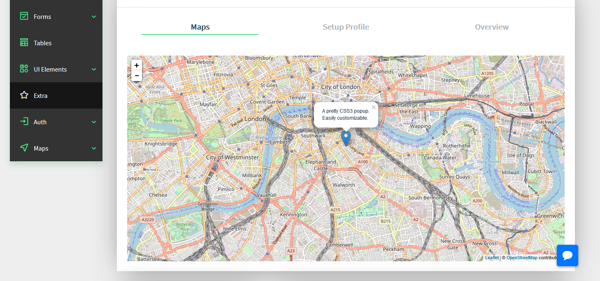This screenshot has width=600, height=281.
Task: Click the 'Millwall' map label
Action: pos(510,173)
